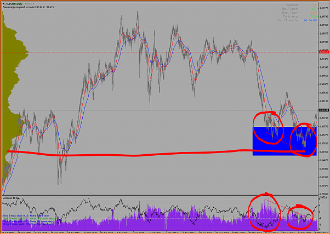Click the black current-price tag on price axis
Viewport: 330px width, 234px height.
tap(323, 110)
